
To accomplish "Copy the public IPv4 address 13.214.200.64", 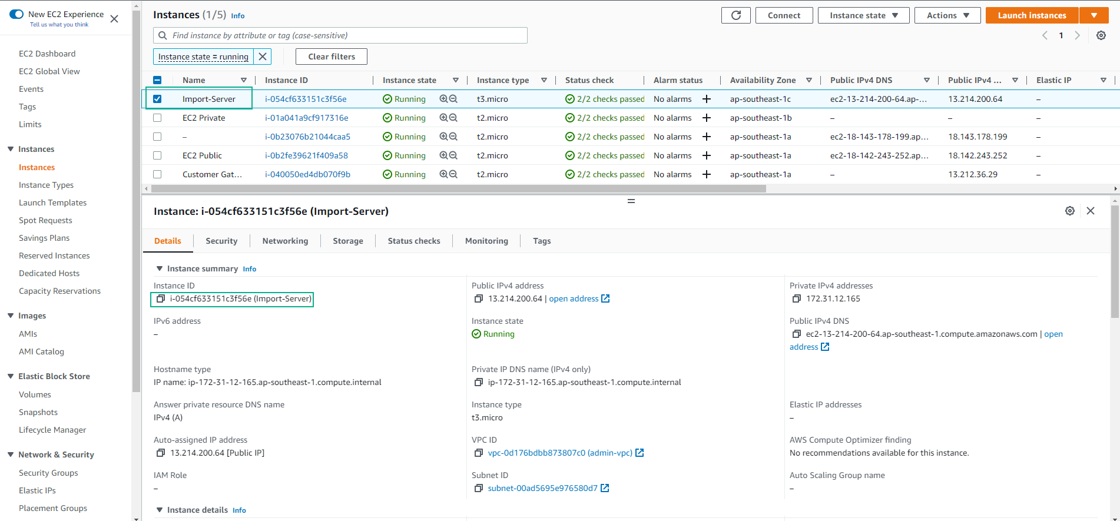I will 479,298.
